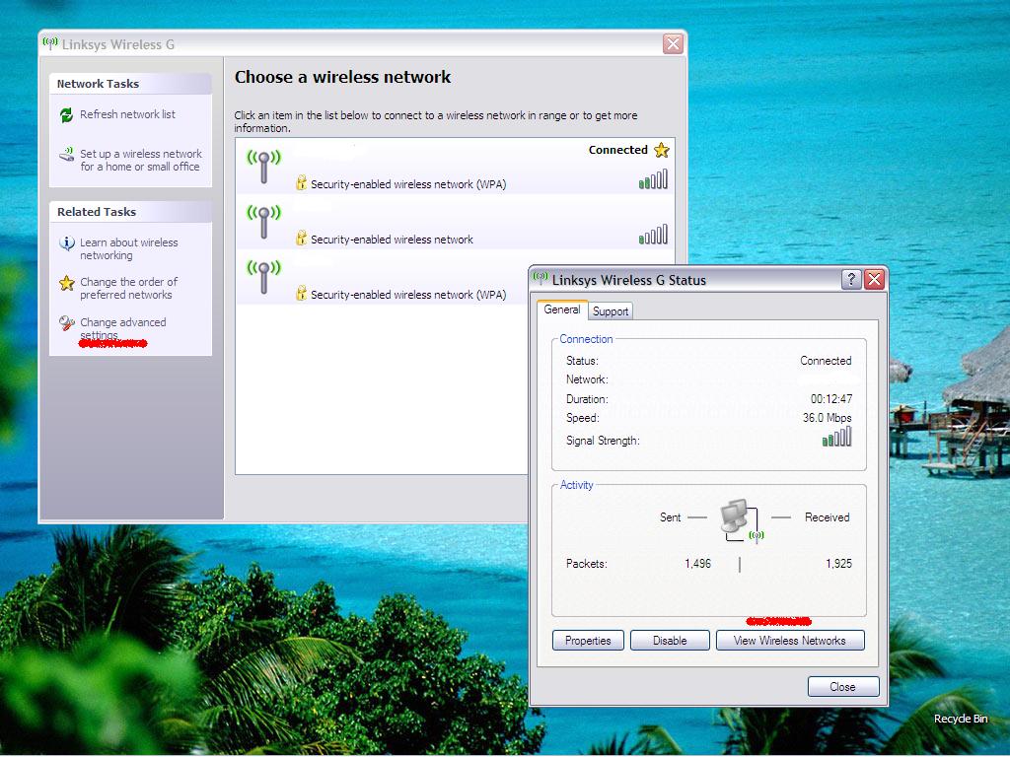Open Change the order of preferred networks link
The image size is (1010, 757).
pyautogui.click(x=129, y=289)
